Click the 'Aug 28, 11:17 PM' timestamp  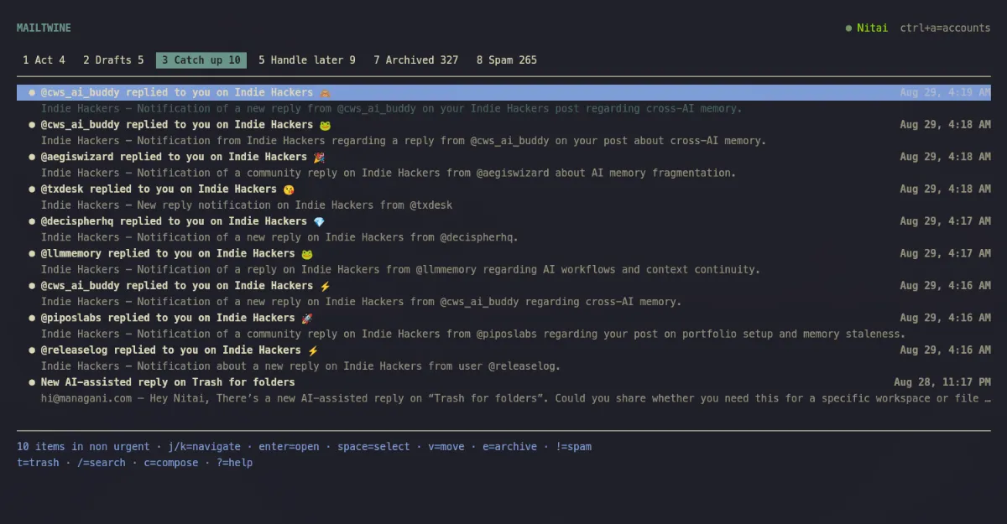click(x=942, y=383)
